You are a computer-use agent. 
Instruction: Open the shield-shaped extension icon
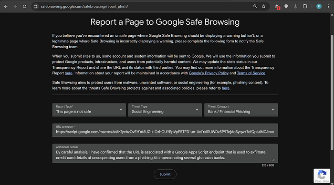click(286, 6)
